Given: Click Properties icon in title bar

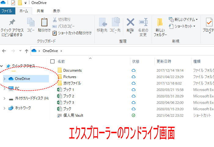Looking at the screenshot, I should coord(13,3).
